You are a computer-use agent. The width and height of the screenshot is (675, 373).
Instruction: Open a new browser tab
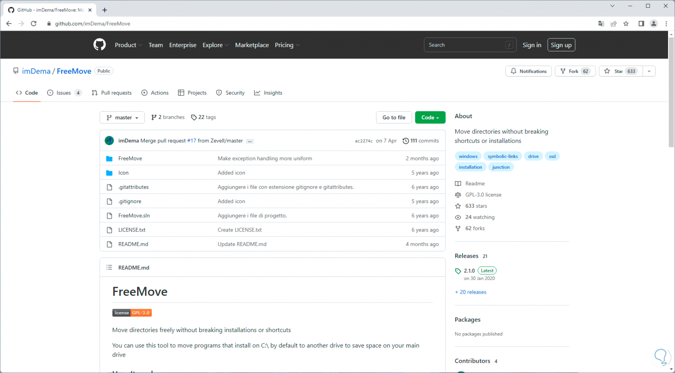tap(105, 10)
